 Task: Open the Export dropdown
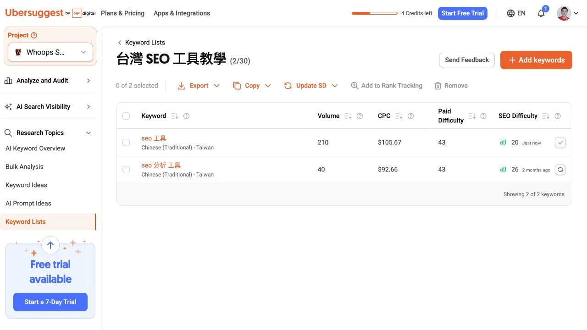click(199, 86)
